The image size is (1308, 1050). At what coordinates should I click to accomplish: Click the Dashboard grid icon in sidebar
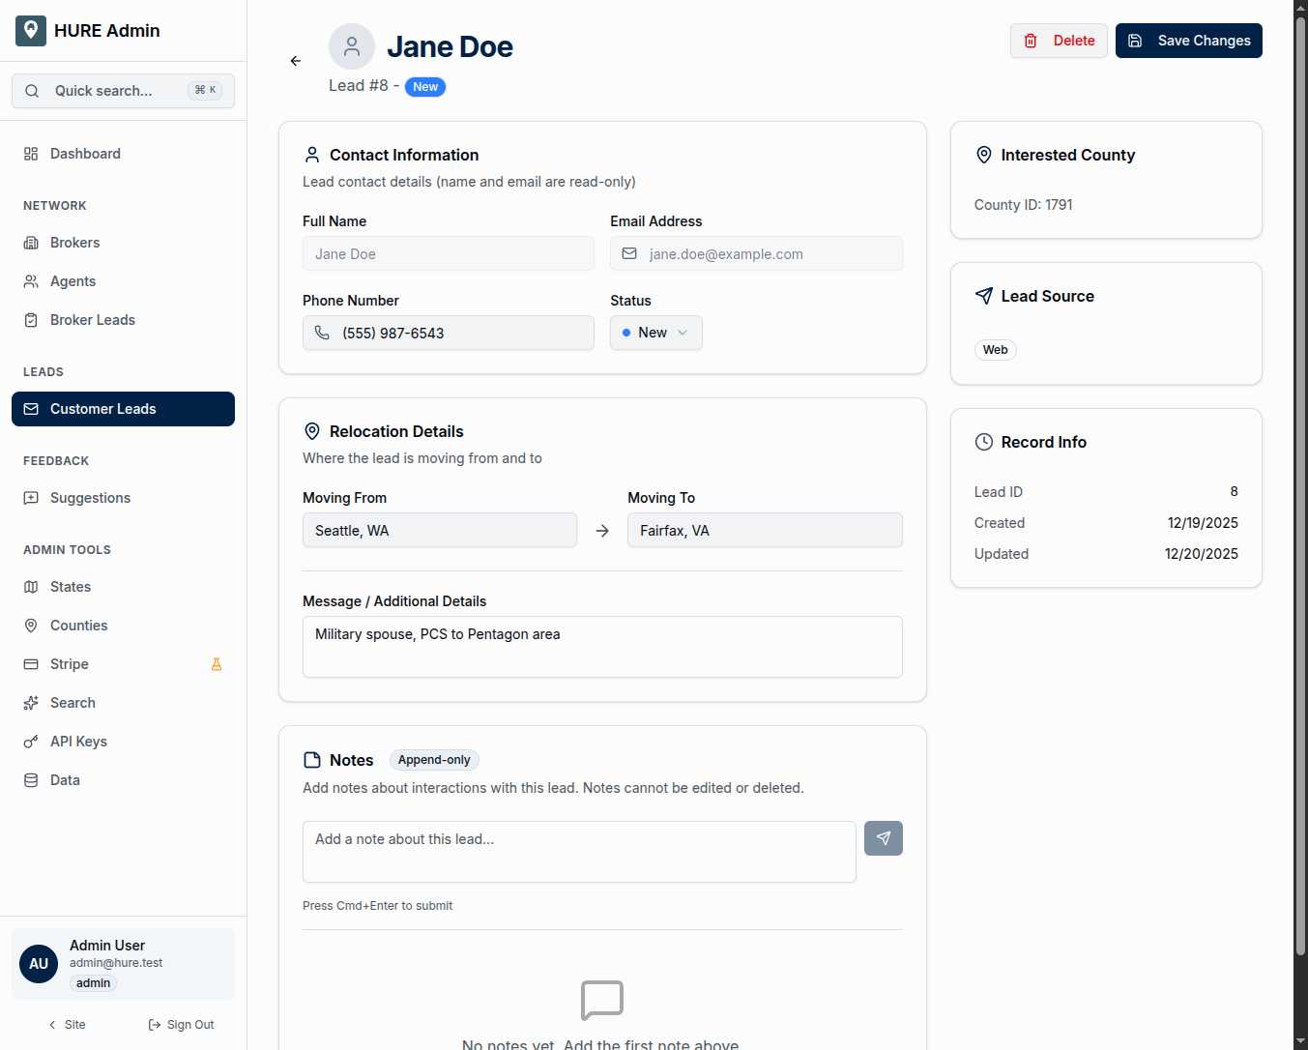[x=31, y=154]
